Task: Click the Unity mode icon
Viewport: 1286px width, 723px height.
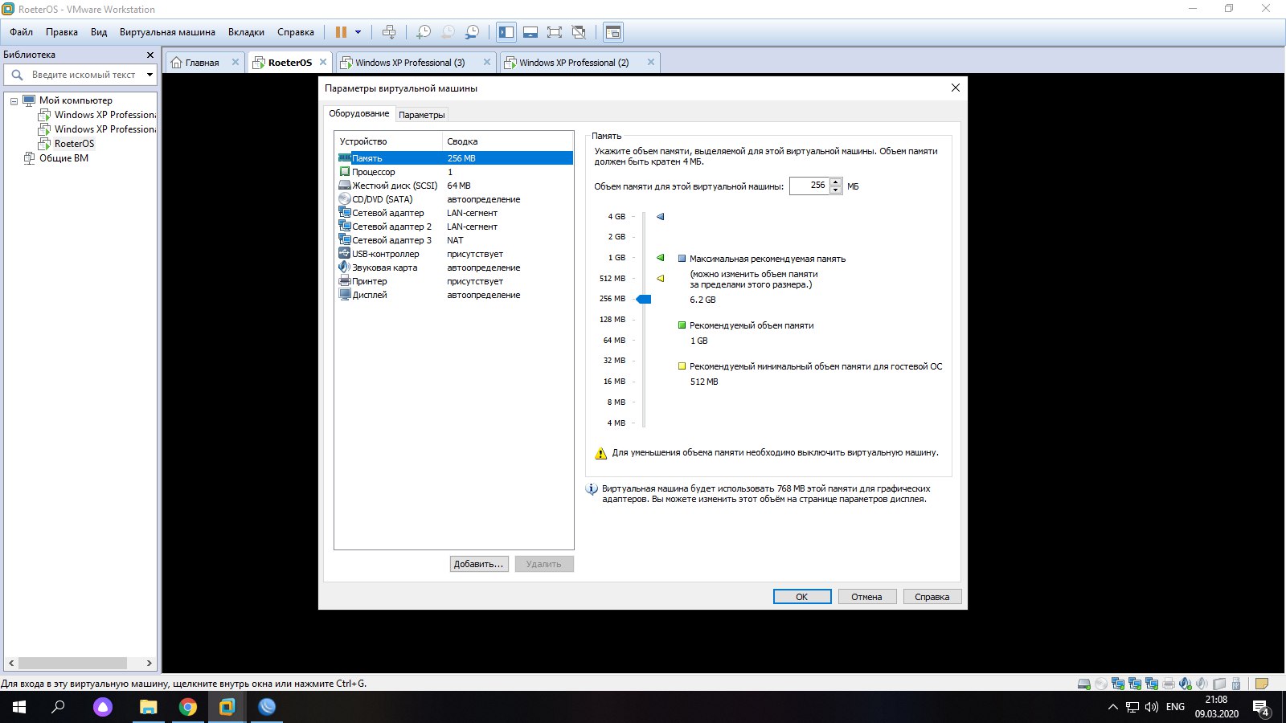Action: coord(579,32)
